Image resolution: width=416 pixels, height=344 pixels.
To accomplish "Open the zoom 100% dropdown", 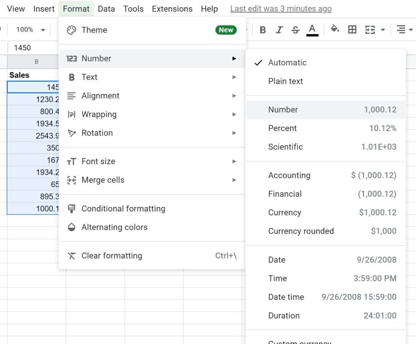I will pos(31,29).
